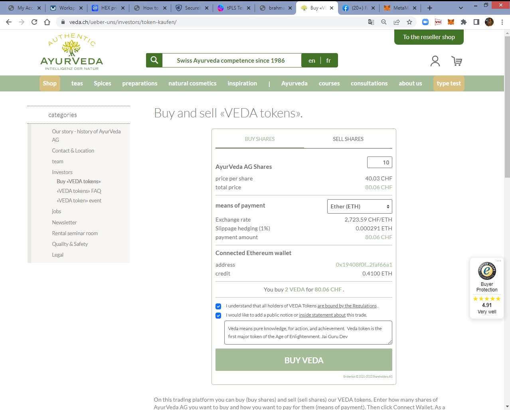This screenshot has height=410, width=510.
Task: Open VEDA token event sidebar link
Action: click(x=79, y=200)
